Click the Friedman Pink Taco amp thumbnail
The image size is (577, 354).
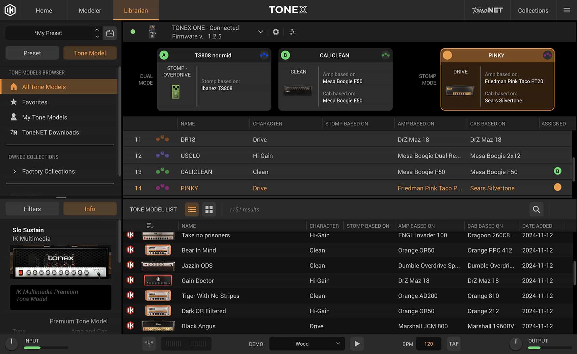(x=460, y=91)
